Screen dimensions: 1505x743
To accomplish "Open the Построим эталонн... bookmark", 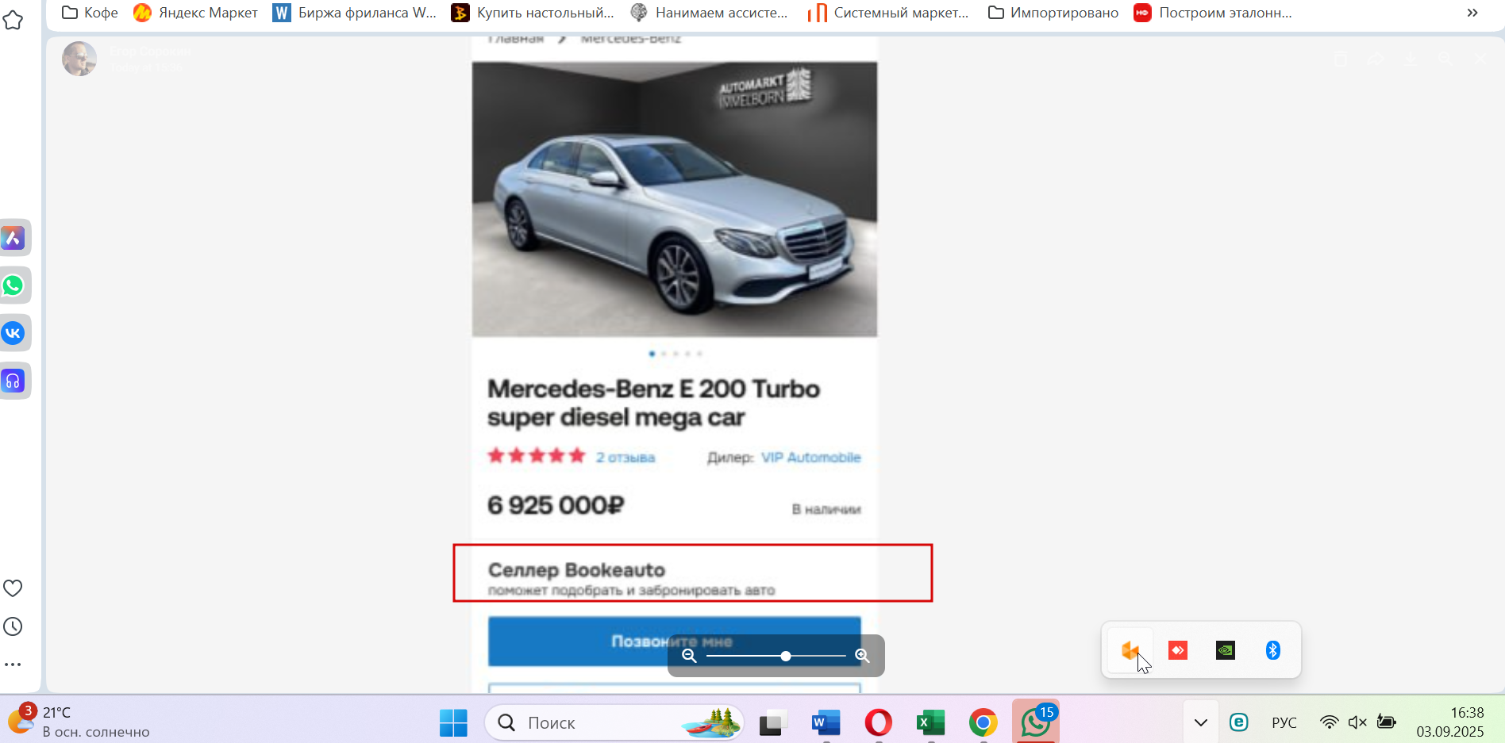I will coord(1213,13).
